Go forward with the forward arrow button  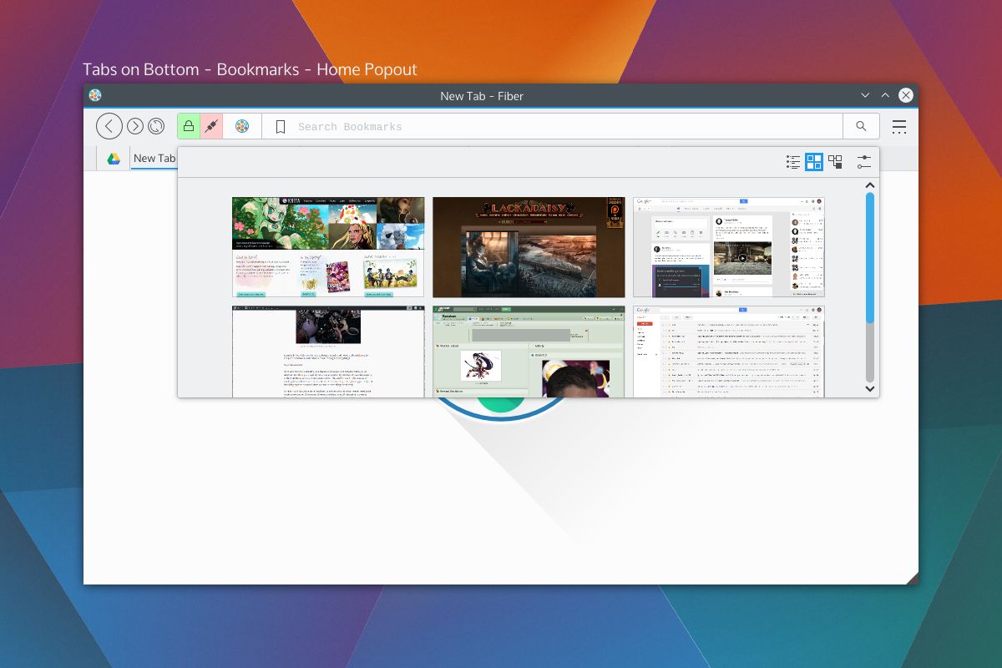(135, 126)
